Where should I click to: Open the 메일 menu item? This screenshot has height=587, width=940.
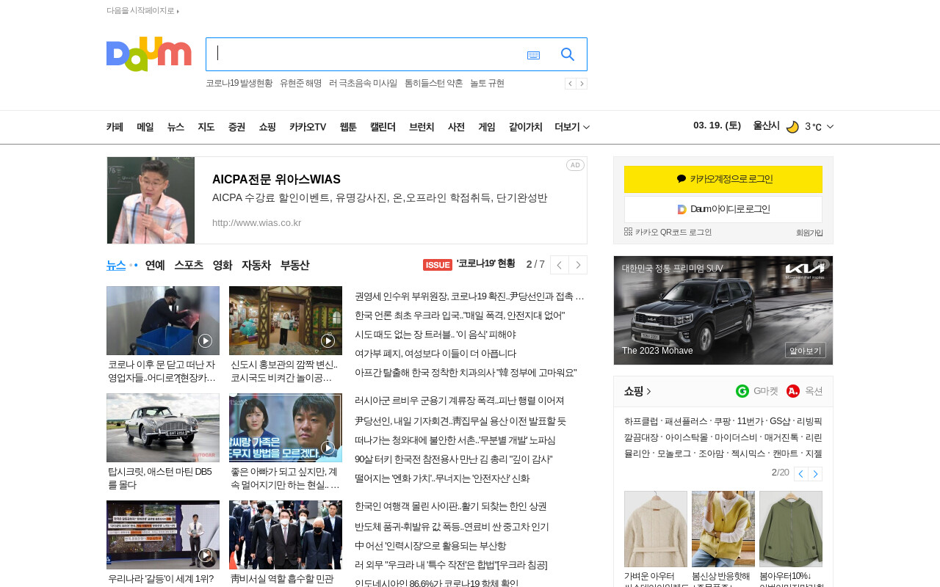145,127
